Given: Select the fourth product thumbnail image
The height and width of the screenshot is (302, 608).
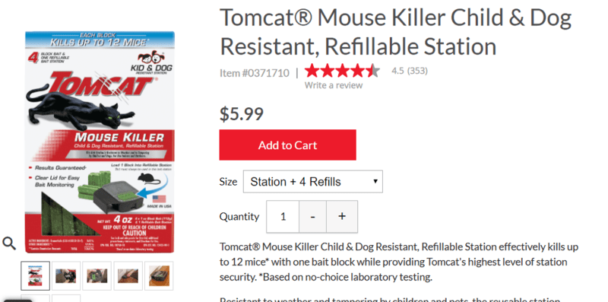Looking at the screenshot, I should (128, 275).
